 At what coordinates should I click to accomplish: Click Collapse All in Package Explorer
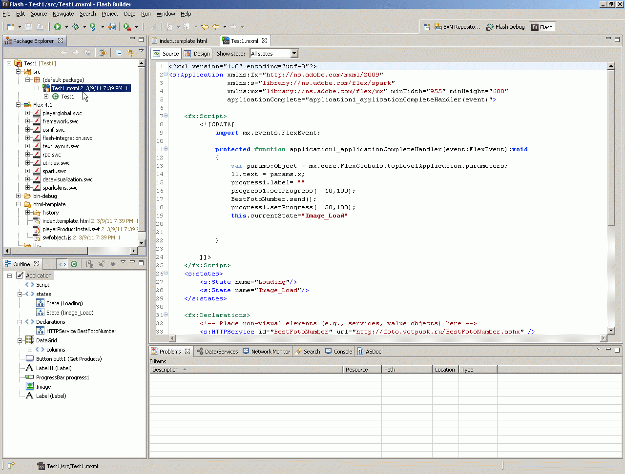coord(119,53)
